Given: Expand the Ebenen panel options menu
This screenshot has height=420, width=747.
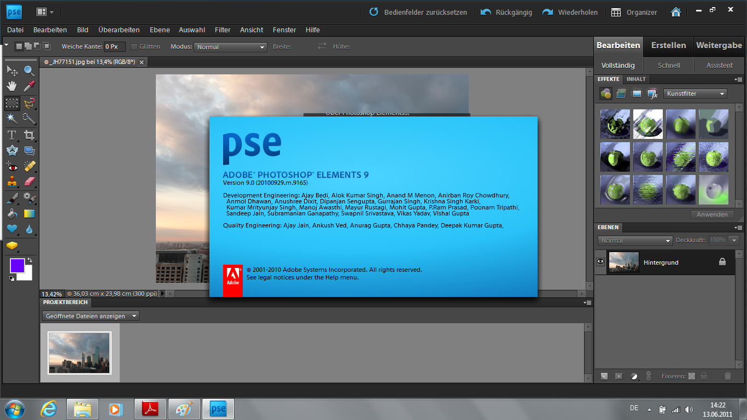Looking at the screenshot, I should 739,227.
